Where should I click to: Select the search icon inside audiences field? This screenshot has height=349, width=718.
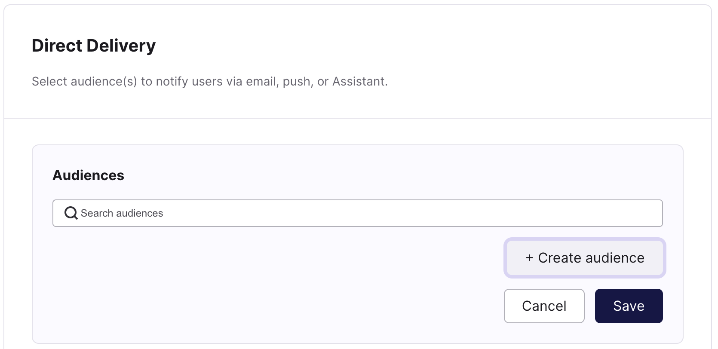point(71,213)
